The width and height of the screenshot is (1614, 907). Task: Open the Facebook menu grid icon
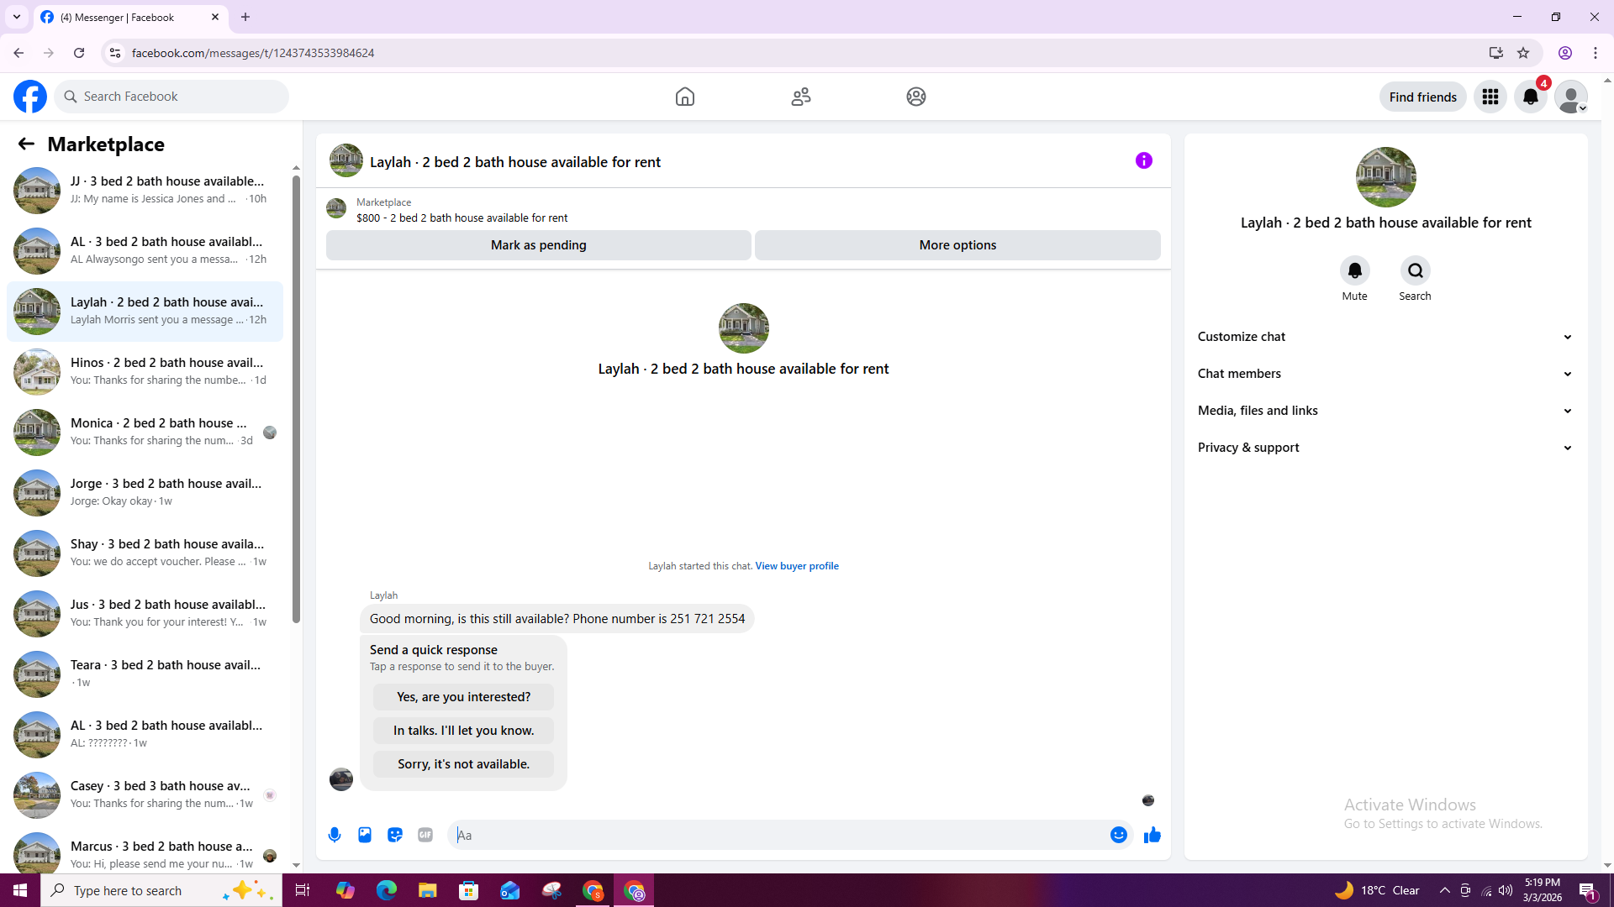(1490, 97)
